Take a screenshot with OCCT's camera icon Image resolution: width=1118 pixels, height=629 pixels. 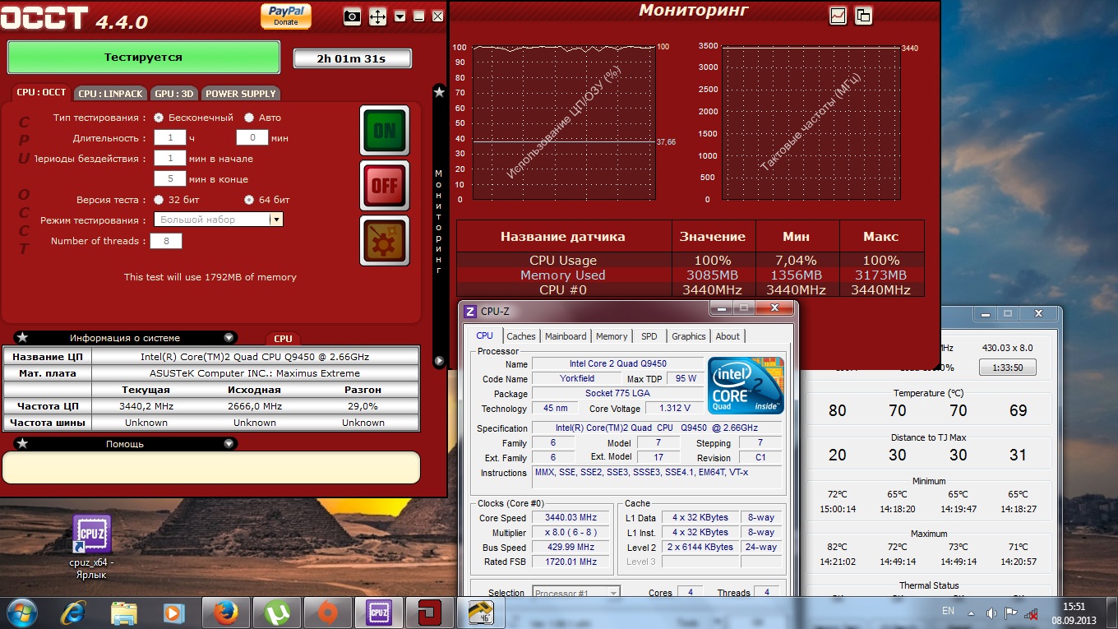(352, 16)
